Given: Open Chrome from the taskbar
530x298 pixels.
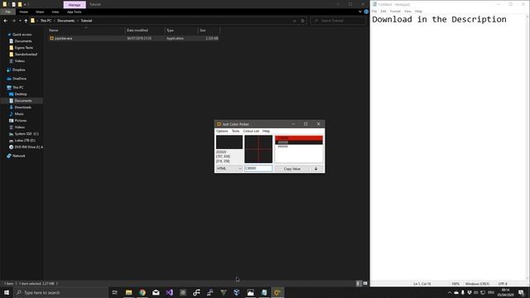Looking at the screenshot, I should click(142, 292).
